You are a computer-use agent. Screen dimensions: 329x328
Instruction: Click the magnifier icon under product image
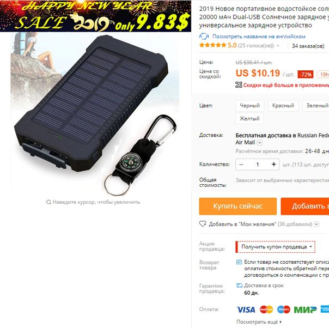pyautogui.click(x=48, y=202)
